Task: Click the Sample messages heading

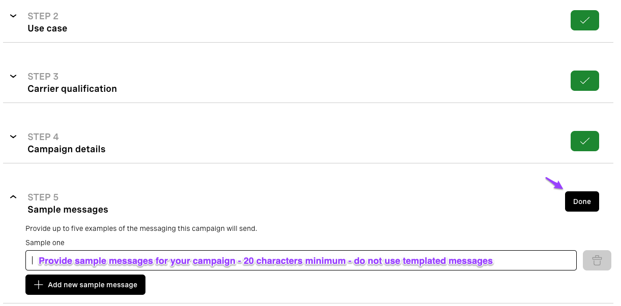Action: (68, 210)
